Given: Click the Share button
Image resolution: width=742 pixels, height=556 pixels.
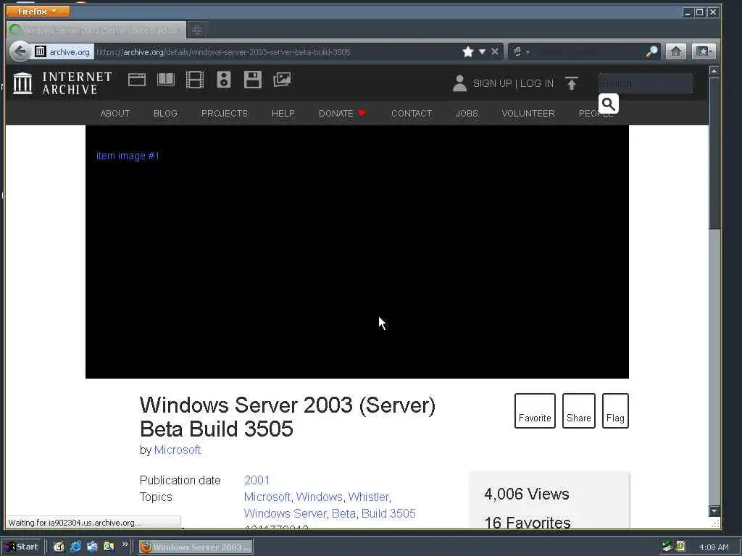Looking at the screenshot, I should [x=579, y=411].
